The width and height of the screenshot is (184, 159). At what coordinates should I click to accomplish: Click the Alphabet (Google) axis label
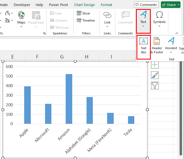pyautogui.click(x=78, y=141)
